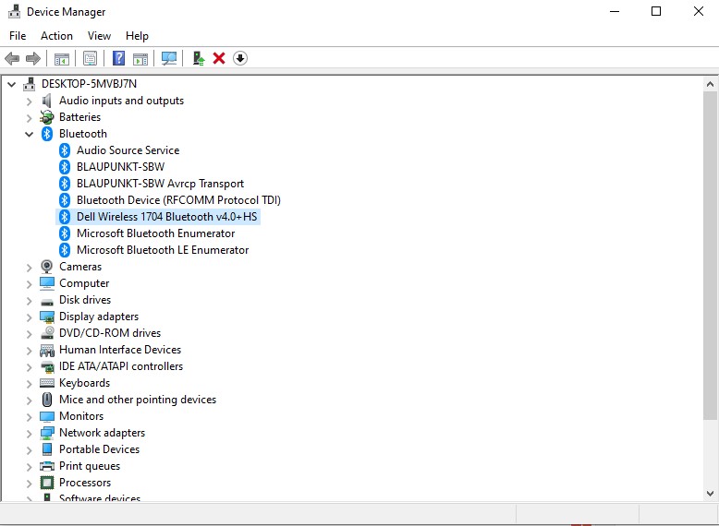The width and height of the screenshot is (719, 526).
Task: Expand the Display adapters chevron
Action: [x=29, y=317]
